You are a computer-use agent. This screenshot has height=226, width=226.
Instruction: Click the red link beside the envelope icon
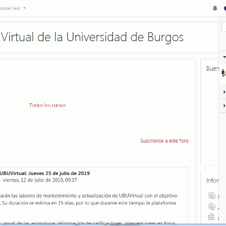218,218
